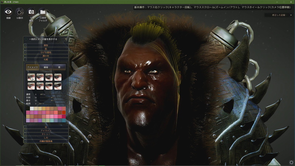Click the circular icon in the bottom-right corner

[291, 162]
